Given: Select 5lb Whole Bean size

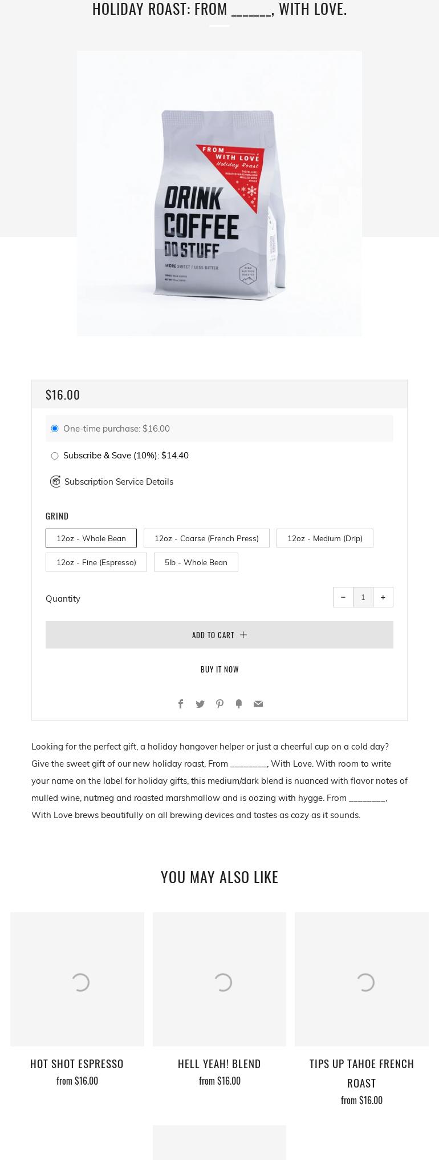Looking at the screenshot, I should [x=196, y=562].
